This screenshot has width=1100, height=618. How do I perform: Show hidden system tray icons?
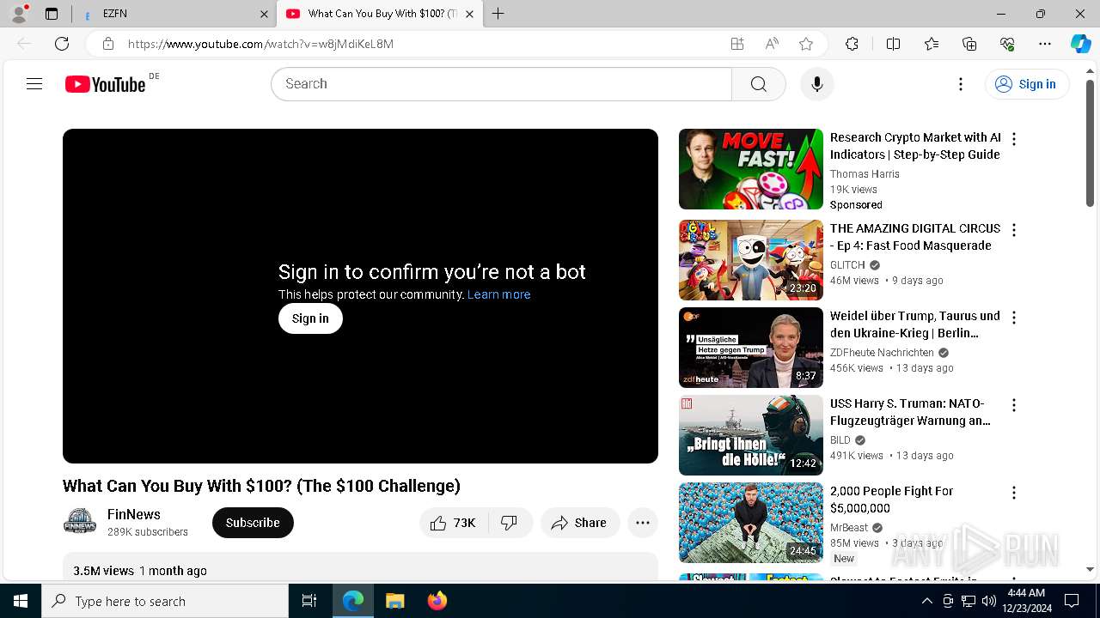pyautogui.click(x=926, y=601)
